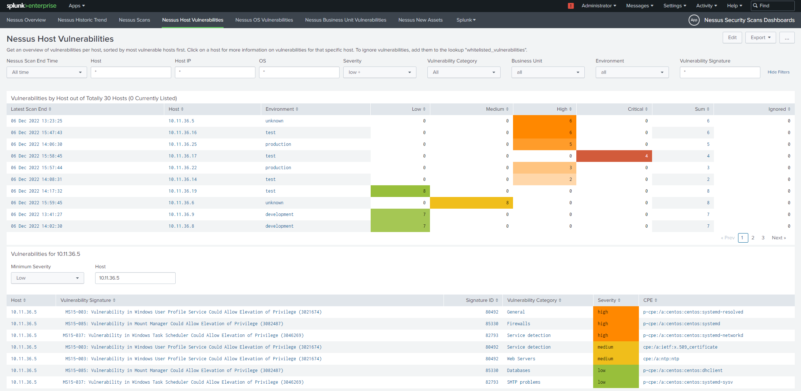
Task: Sort by Signature ID column
Action: click(x=482, y=300)
